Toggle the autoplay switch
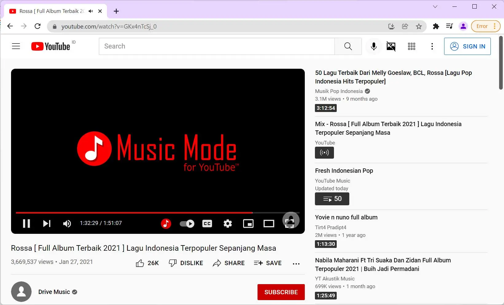This screenshot has width=504, height=305. [187, 223]
